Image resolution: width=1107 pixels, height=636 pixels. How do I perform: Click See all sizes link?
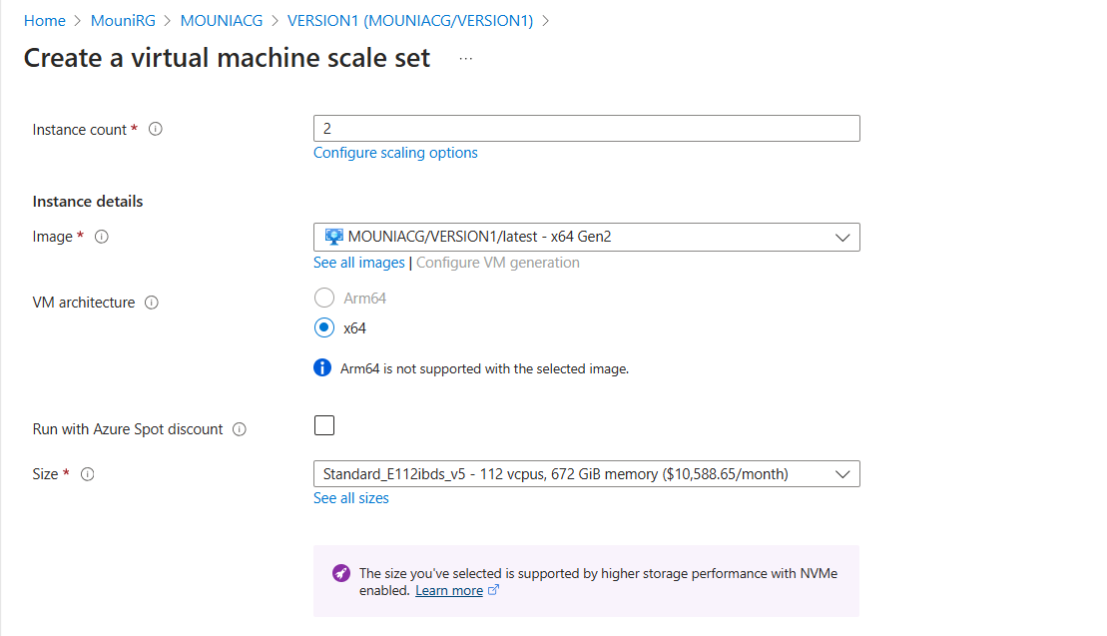[351, 498]
